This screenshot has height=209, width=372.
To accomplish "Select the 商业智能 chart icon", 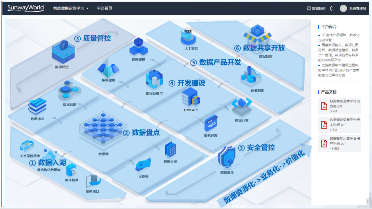I will pyautogui.click(x=253, y=76).
